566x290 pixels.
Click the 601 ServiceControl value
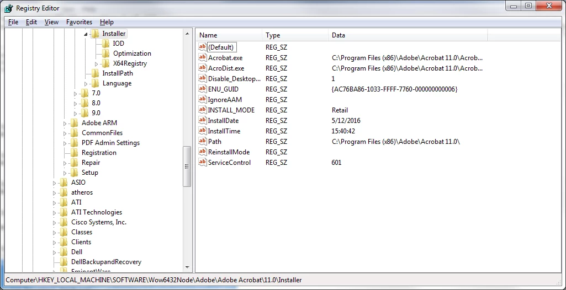coord(336,163)
